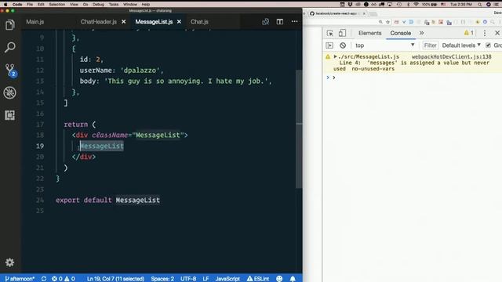Image resolution: width=502 pixels, height=282 pixels.
Task: Click the Wi-Fi icon in macOS menu bar
Action: 416,4
